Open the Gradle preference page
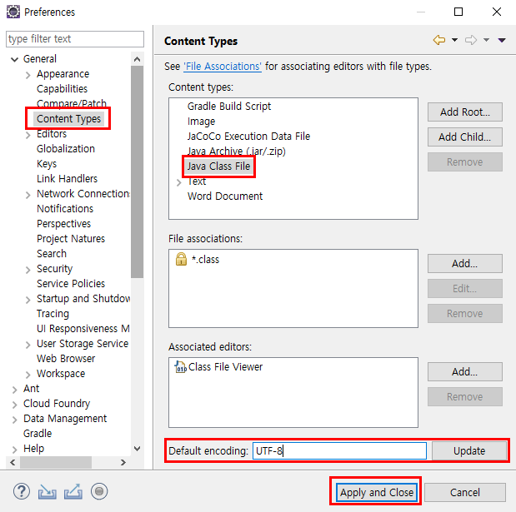 (x=38, y=434)
